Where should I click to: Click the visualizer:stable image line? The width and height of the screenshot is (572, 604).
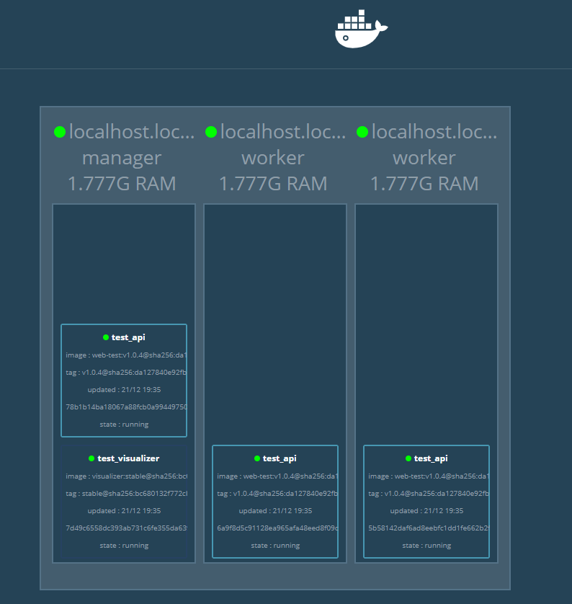(126, 476)
